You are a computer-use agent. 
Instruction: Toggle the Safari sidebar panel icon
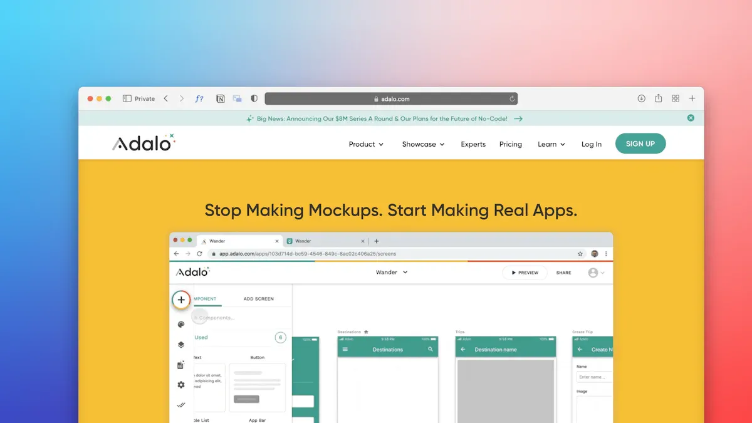click(x=127, y=98)
